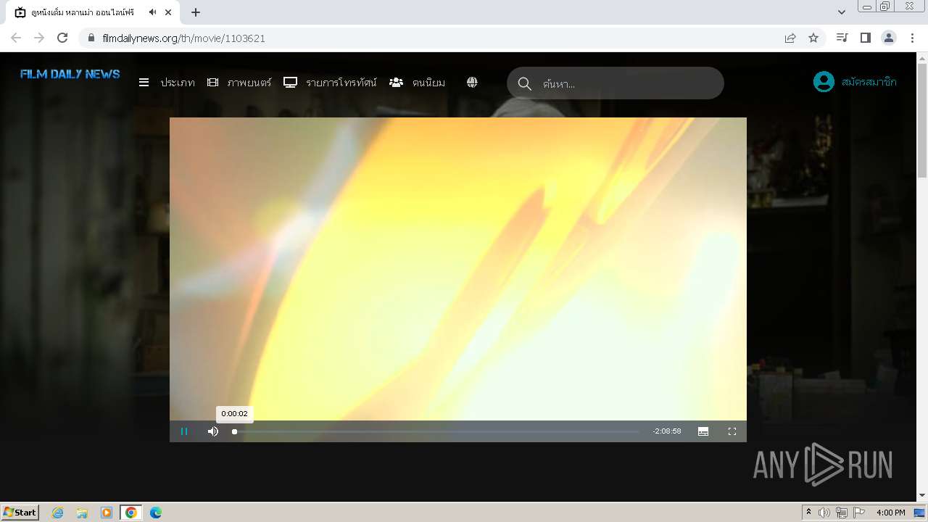928x522 pixels.
Task: Toggle subtitles in the video player
Action: pos(703,431)
